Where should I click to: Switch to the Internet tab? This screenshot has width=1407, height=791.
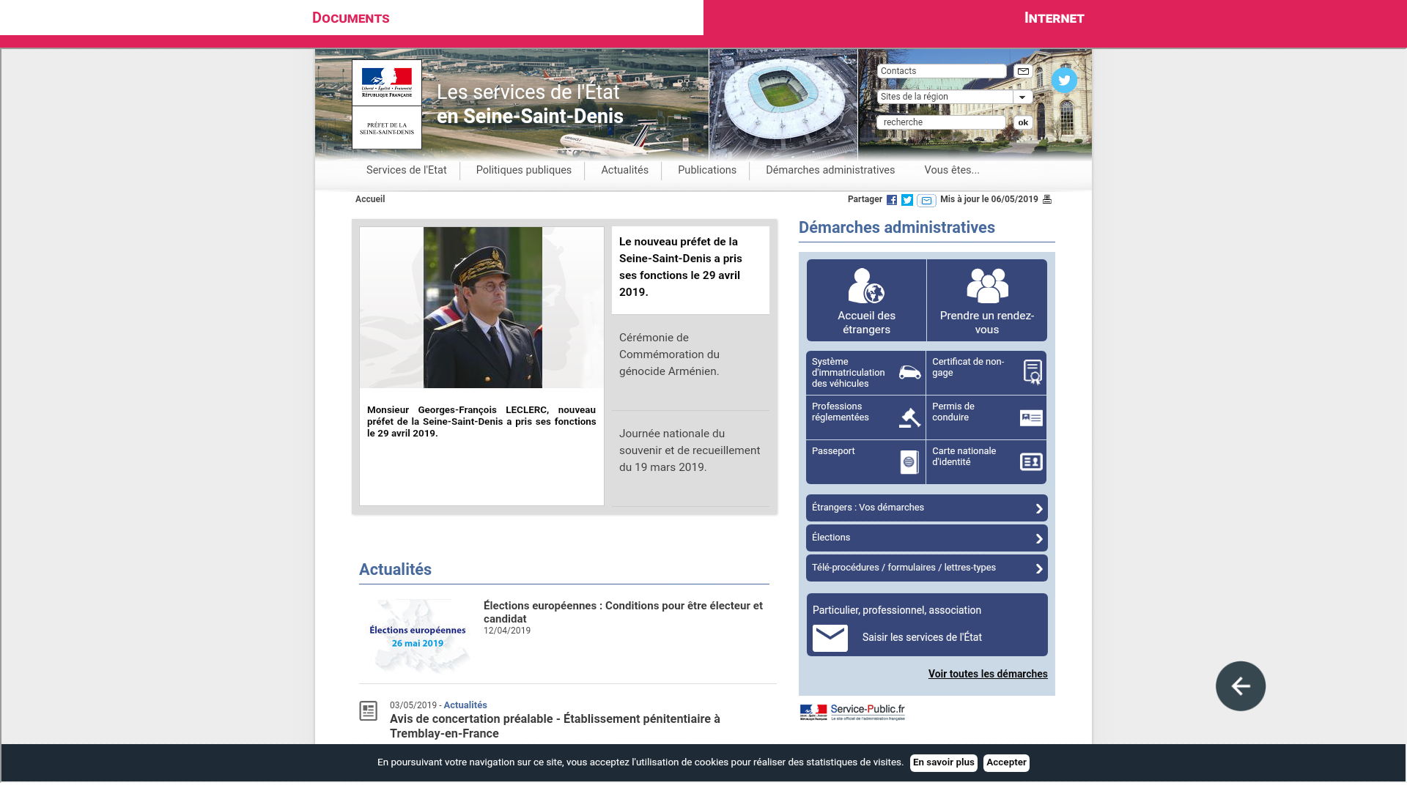[1055, 18]
